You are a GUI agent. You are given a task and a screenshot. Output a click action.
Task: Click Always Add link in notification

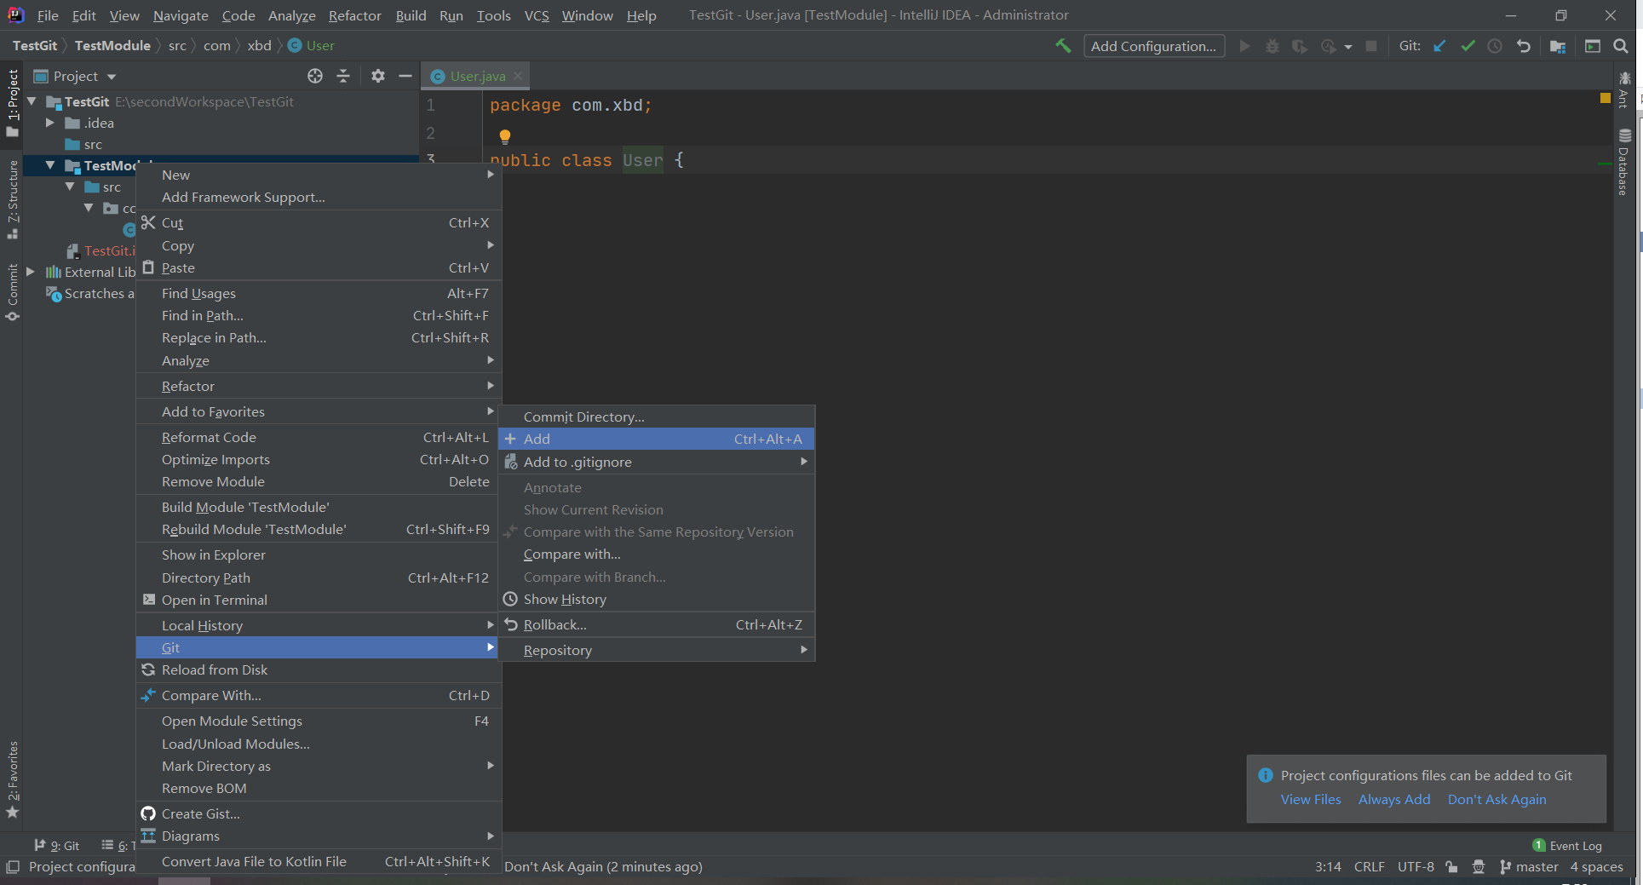1394,799
